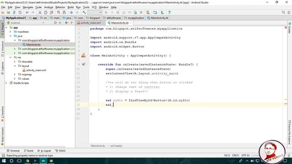Switch to the activity_main.xml editor tab
The height and width of the screenshot is (164, 292).
coord(91,23)
